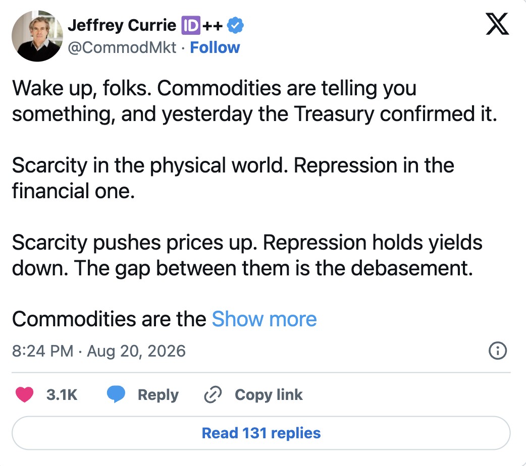The image size is (526, 466).
Task: Click the X logo in the corner
Action: pyautogui.click(x=498, y=24)
